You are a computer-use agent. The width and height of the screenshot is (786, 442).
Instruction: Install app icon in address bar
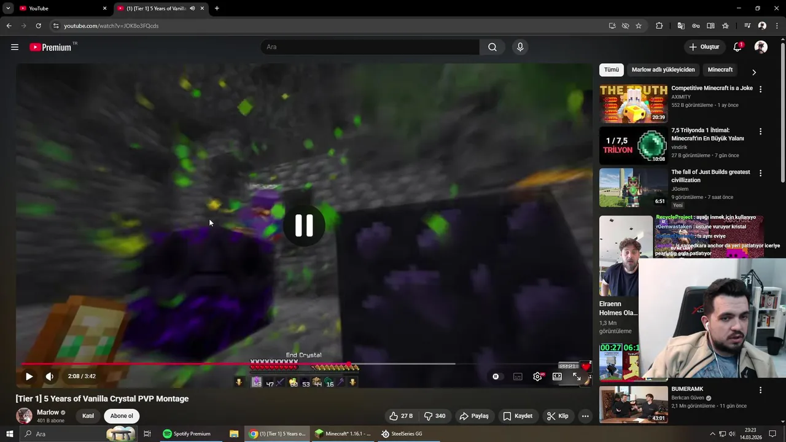pos(612,26)
